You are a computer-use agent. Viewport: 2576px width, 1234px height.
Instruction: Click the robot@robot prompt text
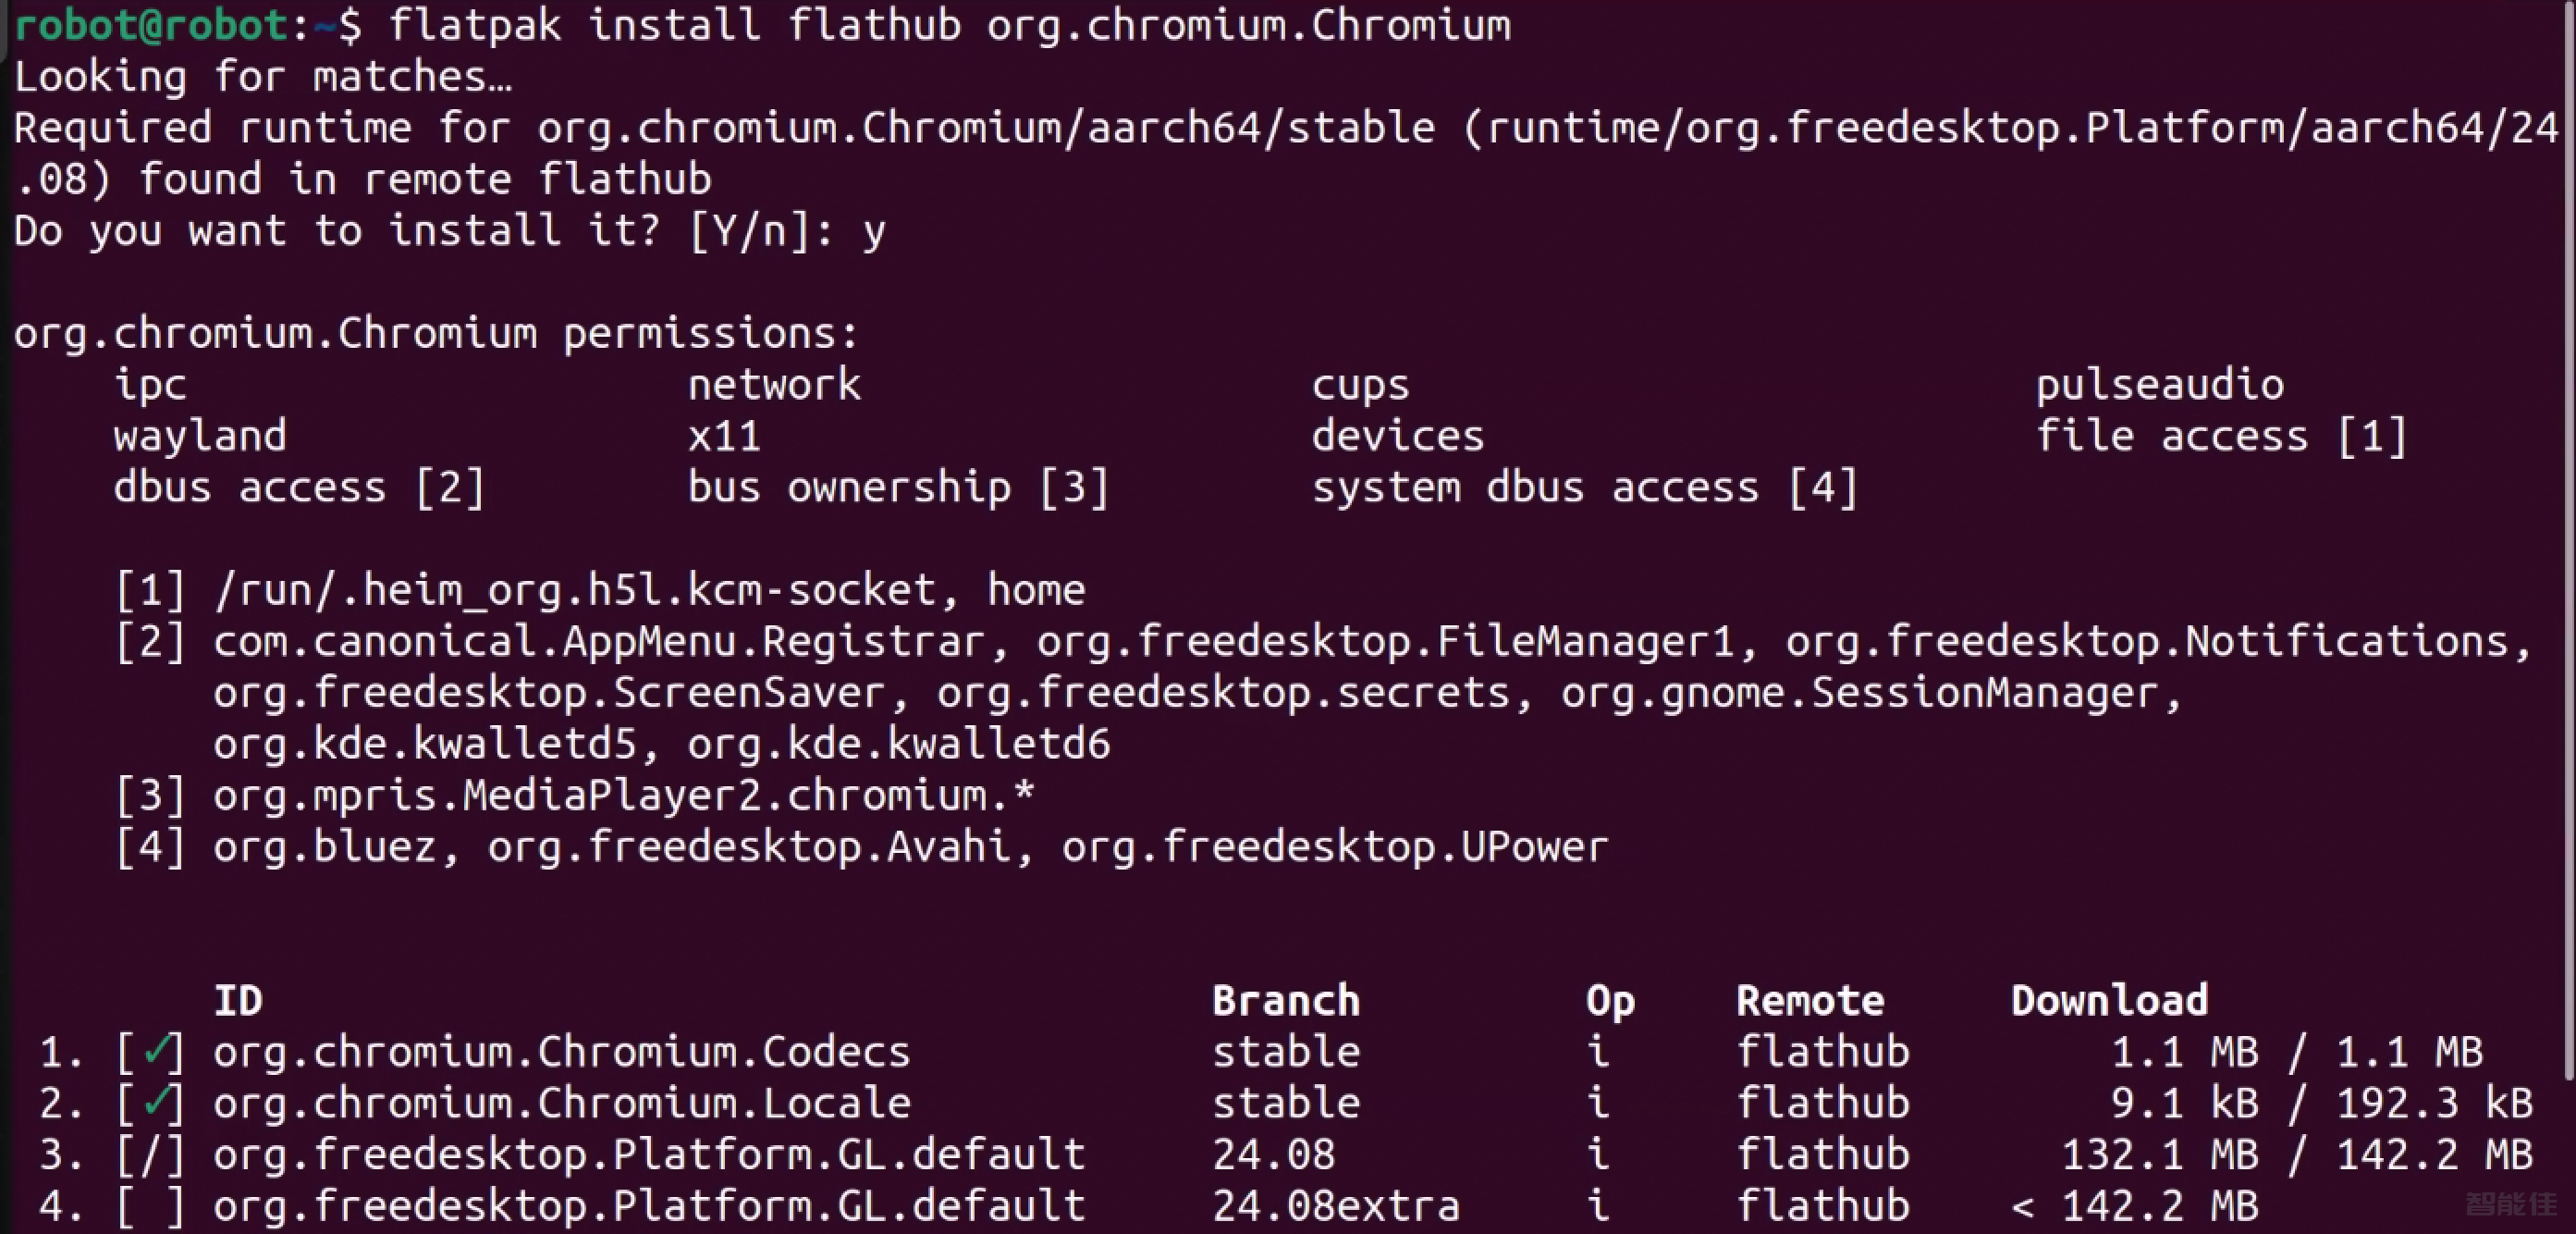tap(151, 25)
